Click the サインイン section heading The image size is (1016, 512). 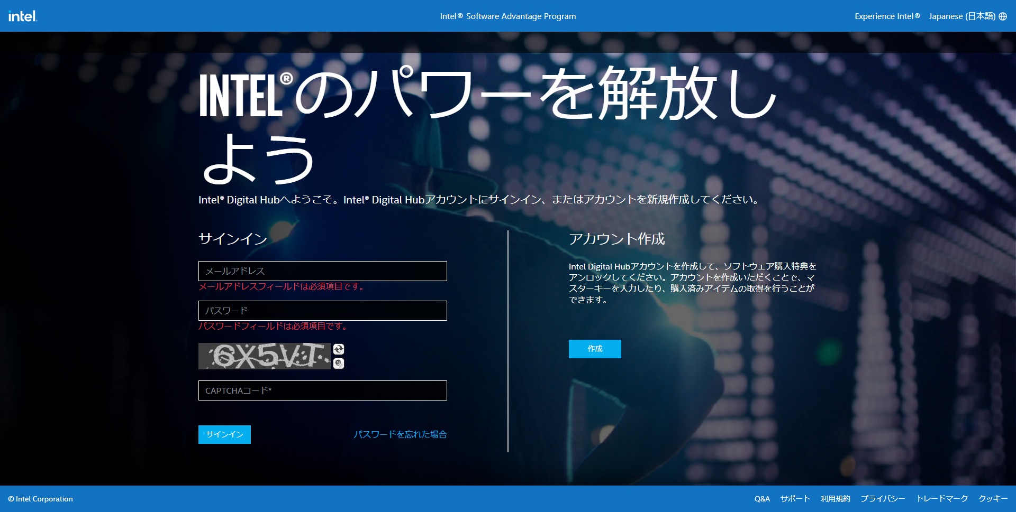point(233,239)
